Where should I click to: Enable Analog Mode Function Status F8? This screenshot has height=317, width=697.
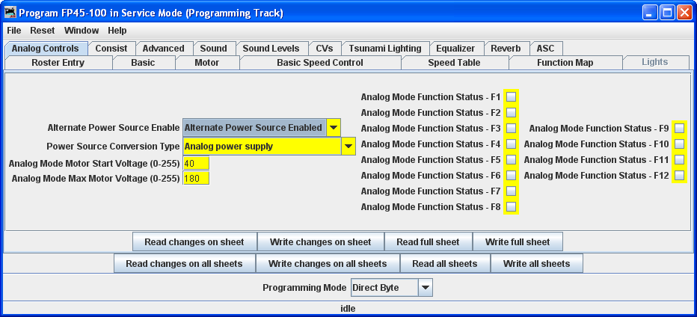512,207
